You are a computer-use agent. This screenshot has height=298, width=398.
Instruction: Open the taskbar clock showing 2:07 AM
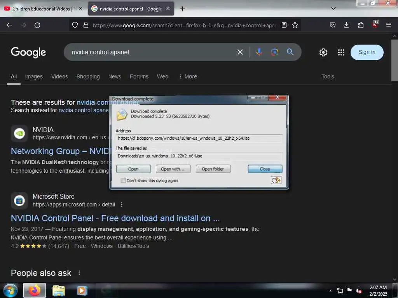click(x=378, y=291)
